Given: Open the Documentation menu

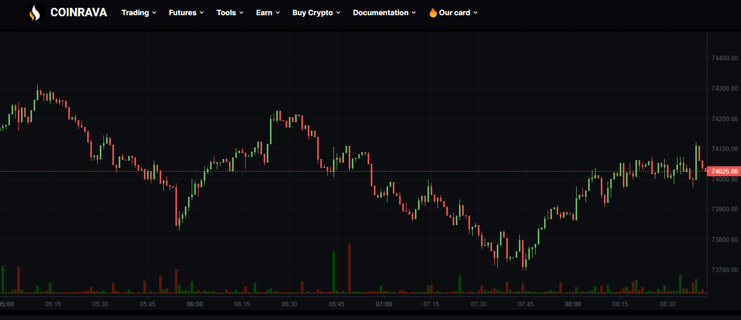Looking at the screenshot, I should click(x=384, y=13).
